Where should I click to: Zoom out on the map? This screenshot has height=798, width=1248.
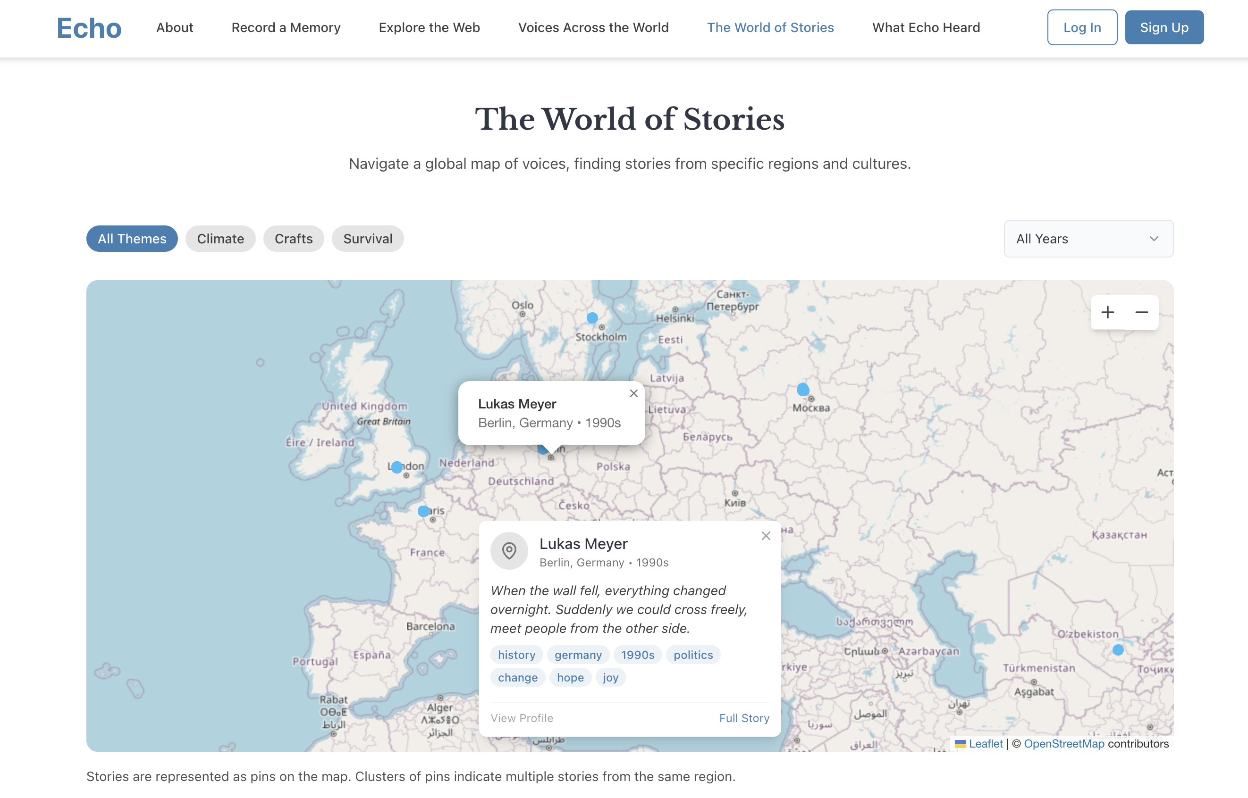pos(1141,313)
